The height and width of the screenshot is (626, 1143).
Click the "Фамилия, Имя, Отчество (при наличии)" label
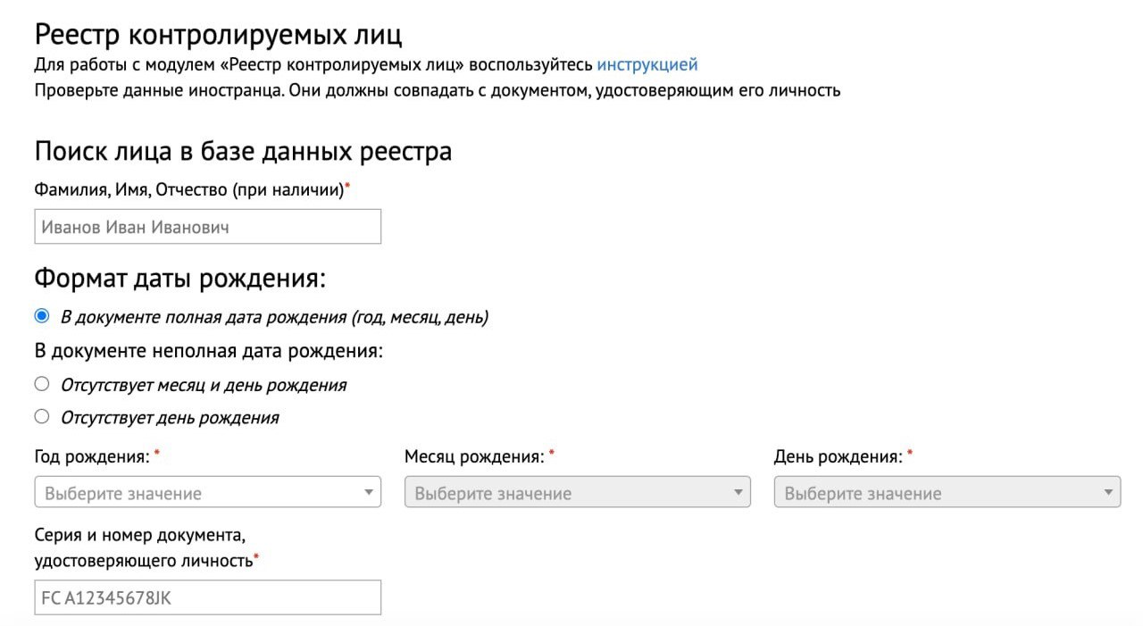point(189,189)
